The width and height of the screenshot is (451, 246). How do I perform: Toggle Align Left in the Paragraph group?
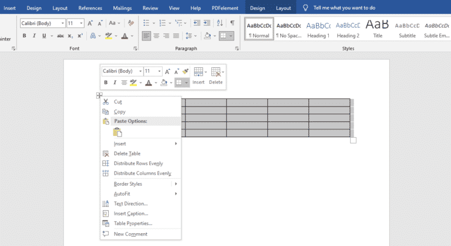pos(146,36)
